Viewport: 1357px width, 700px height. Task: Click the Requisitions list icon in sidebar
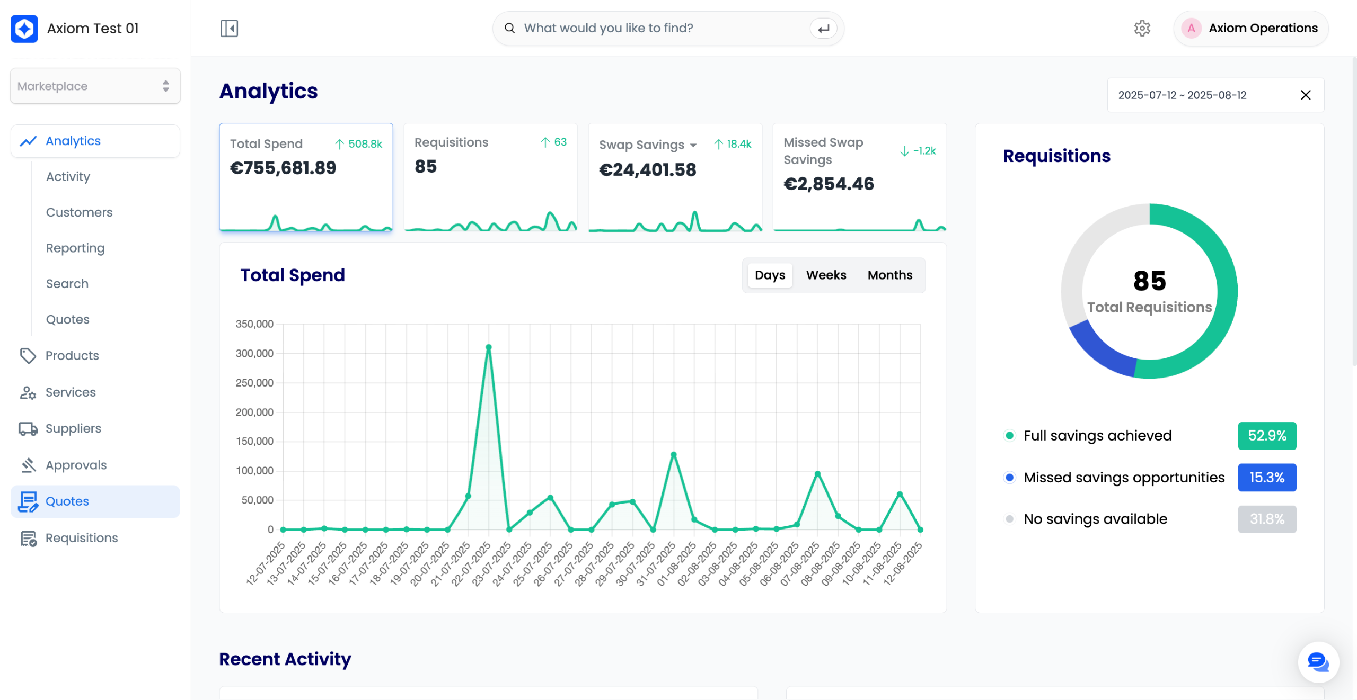point(28,538)
